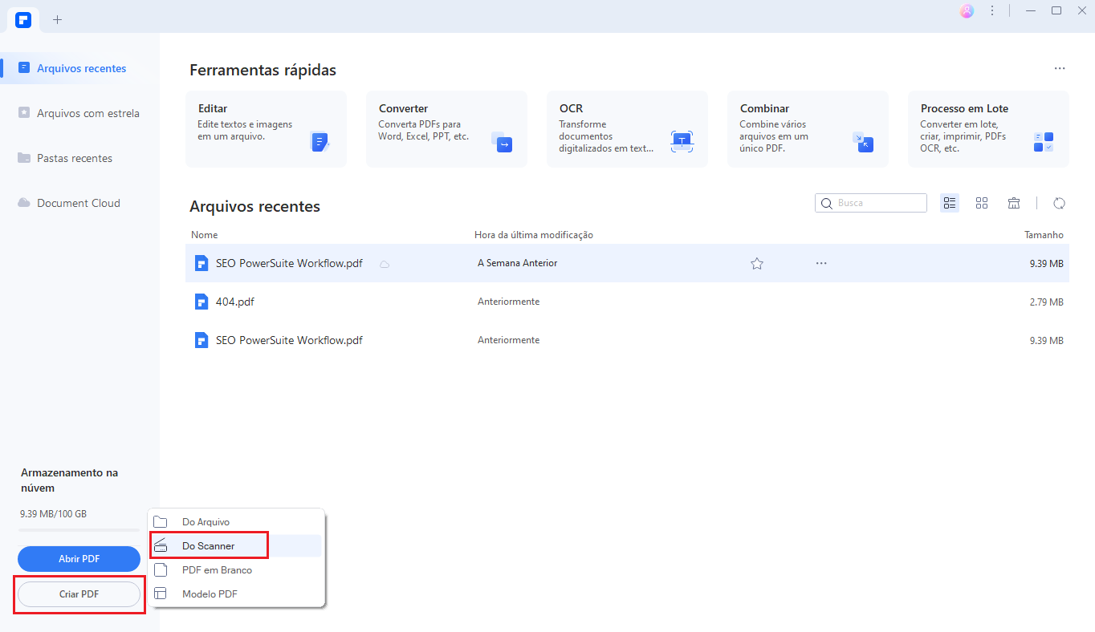Click the Abrir PDF button
Viewport: 1095px width, 632px height.
click(x=79, y=559)
